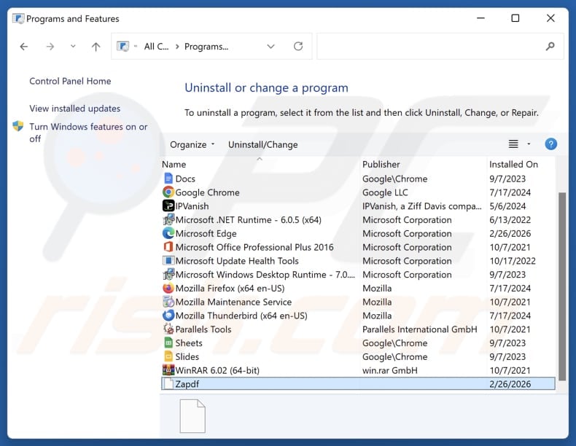Open the Organize dropdown menu

pos(192,144)
